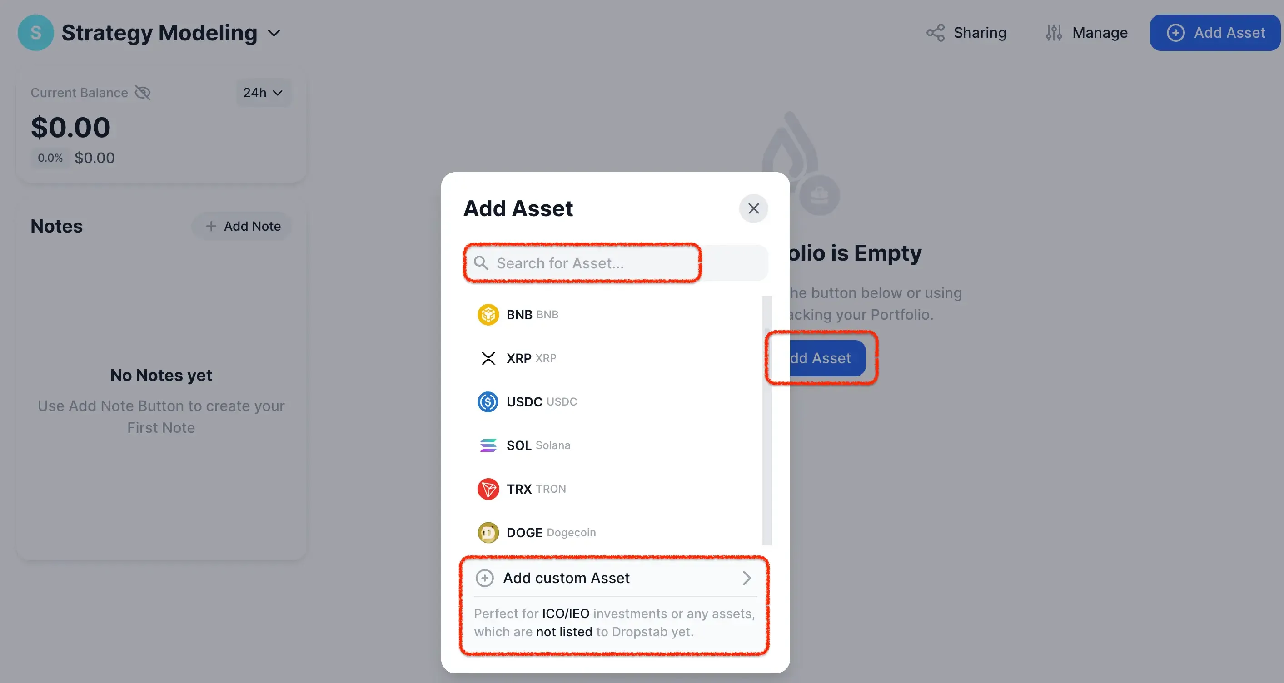Click the plus icon beside Add custom Asset
Image resolution: width=1284 pixels, height=683 pixels.
click(484, 578)
